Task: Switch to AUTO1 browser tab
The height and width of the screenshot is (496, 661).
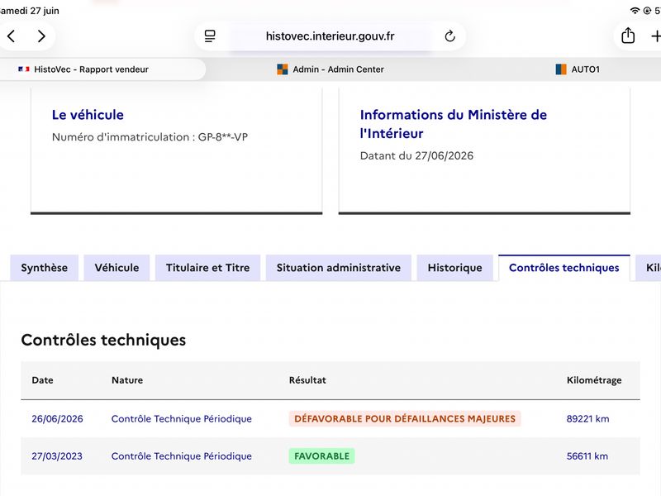Action: [578, 69]
